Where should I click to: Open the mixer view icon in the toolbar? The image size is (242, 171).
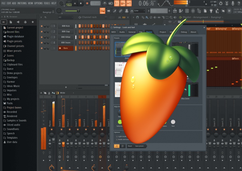(193, 11)
